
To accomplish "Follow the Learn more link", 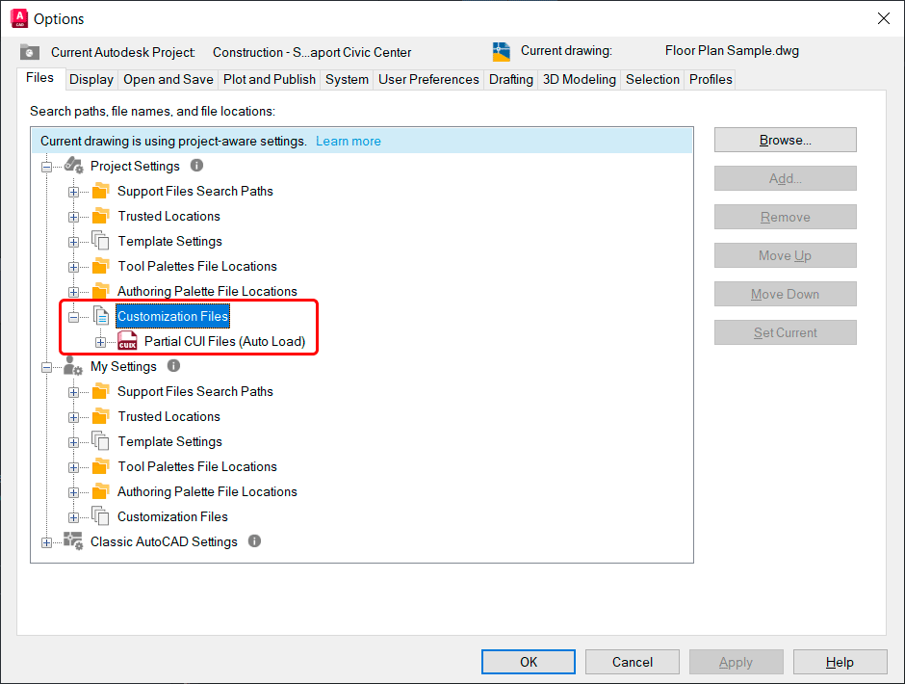I will point(348,141).
